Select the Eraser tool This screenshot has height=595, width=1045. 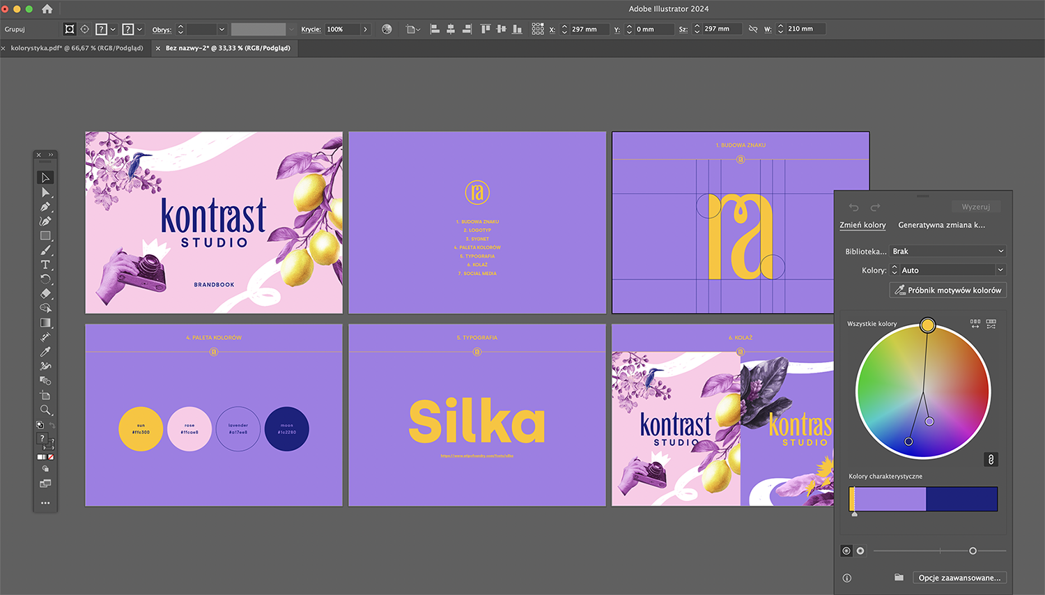tap(45, 294)
